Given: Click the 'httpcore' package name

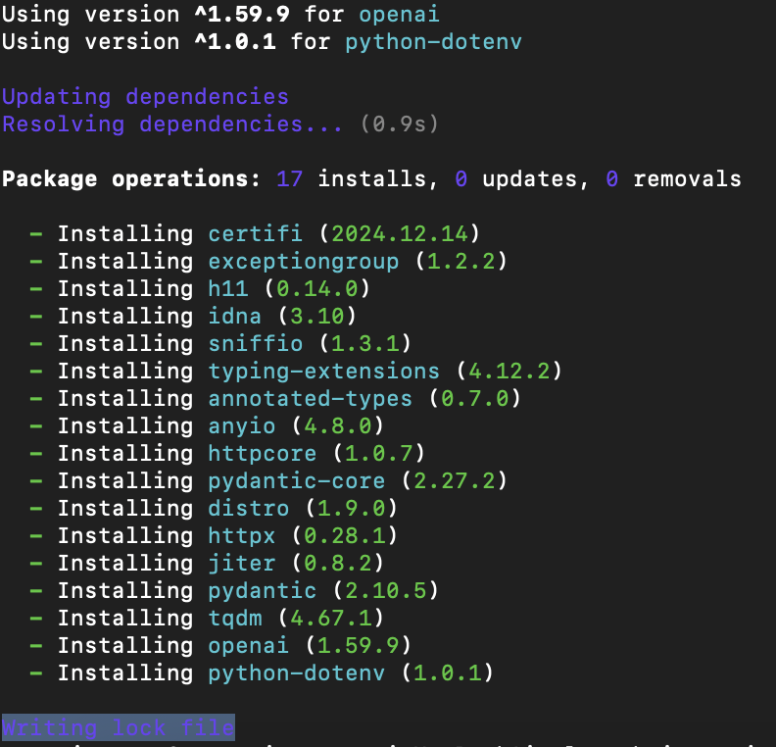Looking at the screenshot, I should 263,454.
